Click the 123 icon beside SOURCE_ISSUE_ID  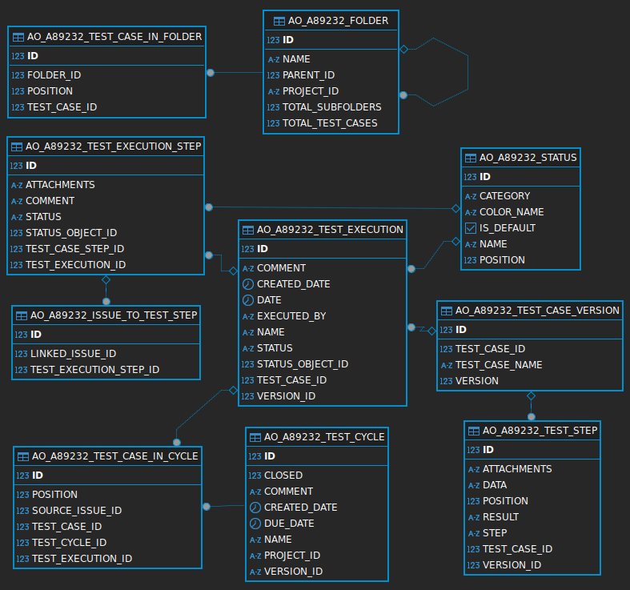tap(22, 511)
